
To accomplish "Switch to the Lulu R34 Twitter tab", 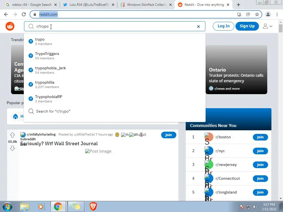I will [x=89, y=5].
